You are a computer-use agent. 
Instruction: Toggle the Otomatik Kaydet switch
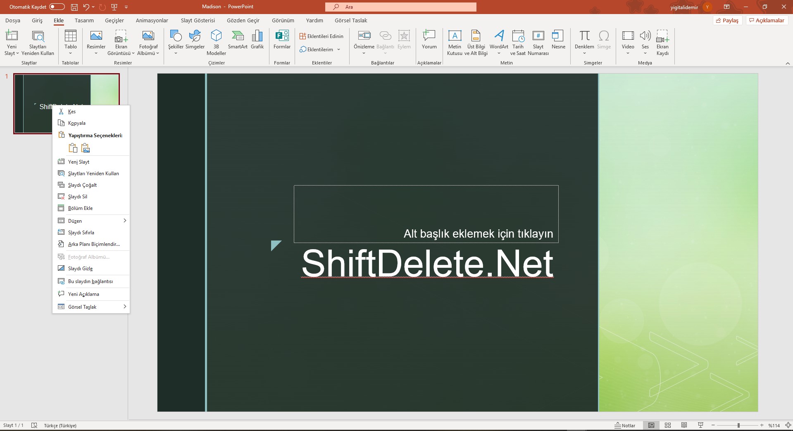[x=57, y=7]
